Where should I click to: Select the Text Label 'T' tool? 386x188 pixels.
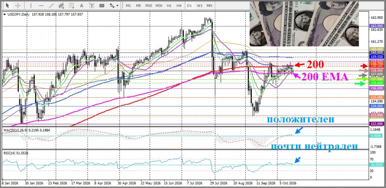(x=92, y=5)
